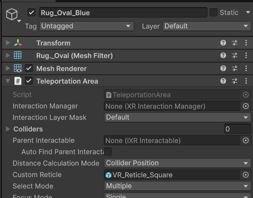The width and height of the screenshot is (253, 198).
Task: Expand the Transform component header
Action: point(8,43)
